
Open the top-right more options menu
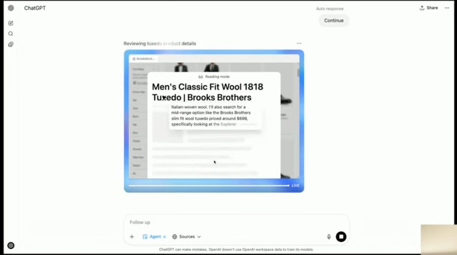[447, 8]
